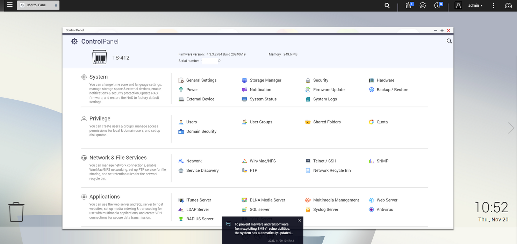The image size is (517, 244).
Task: Open Firmware Update settings
Action: pos(308,90)
